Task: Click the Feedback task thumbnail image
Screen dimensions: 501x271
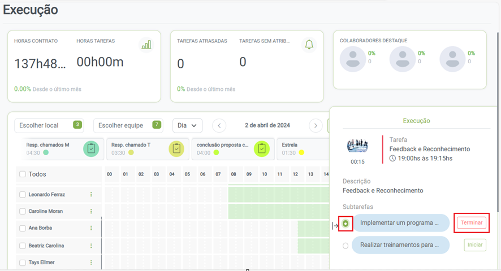Action: click(x=357, y=146)
